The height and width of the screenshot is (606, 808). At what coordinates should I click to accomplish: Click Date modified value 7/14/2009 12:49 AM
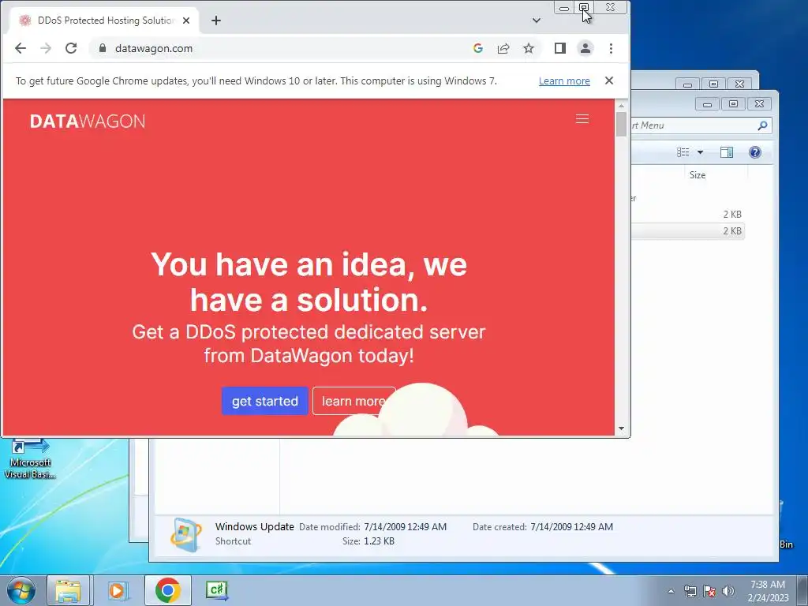coord(405,526)
